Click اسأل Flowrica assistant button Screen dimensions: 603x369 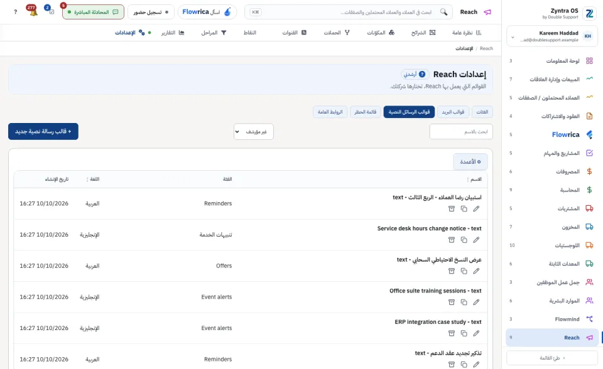[207, 12]
